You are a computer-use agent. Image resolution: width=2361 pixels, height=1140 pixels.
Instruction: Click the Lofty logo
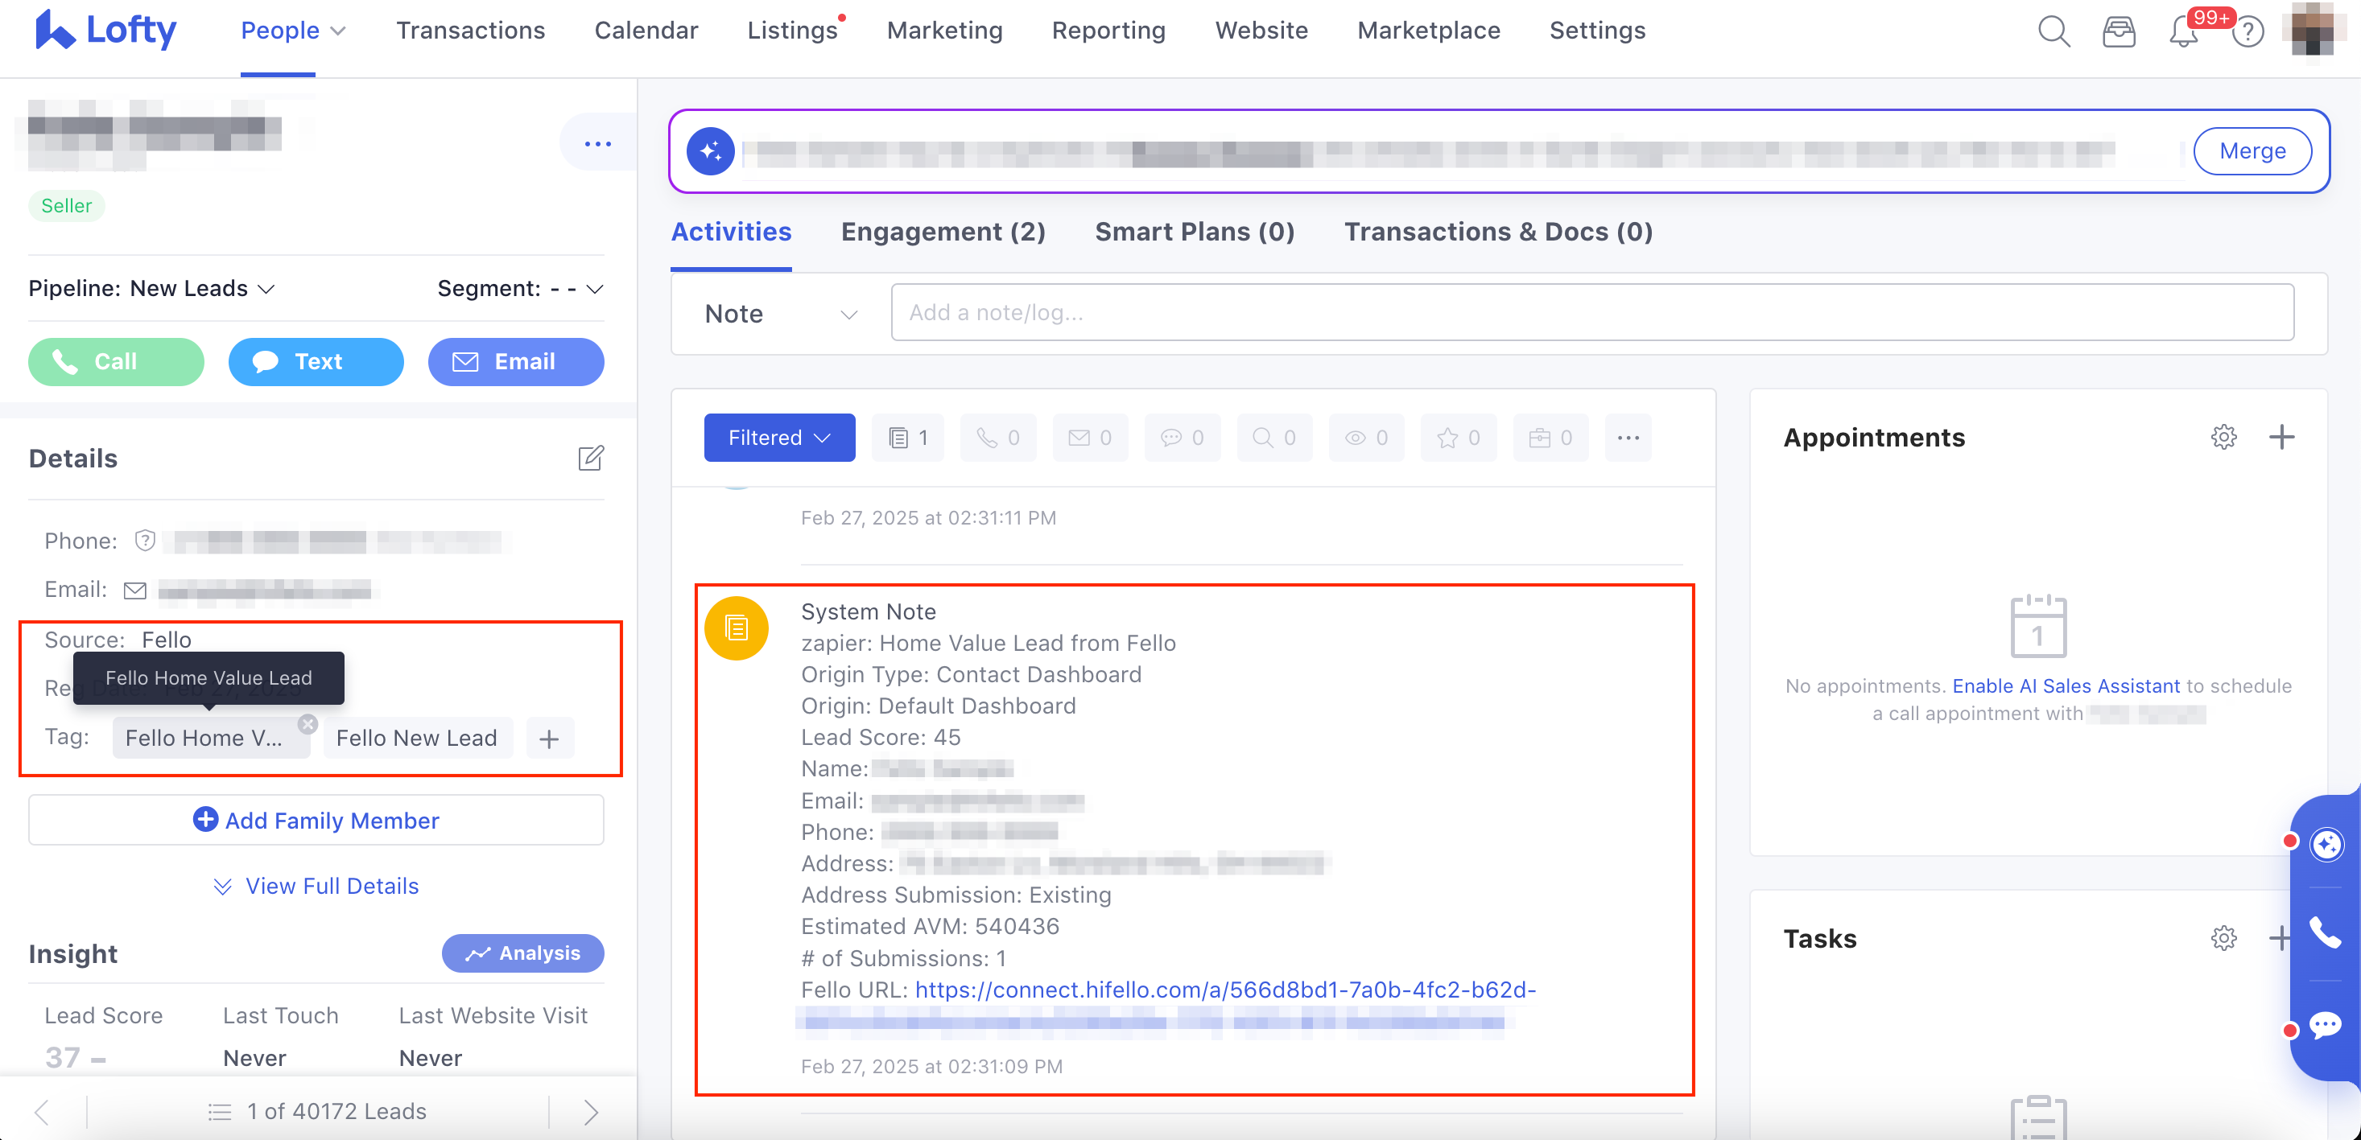pos(105,31)
